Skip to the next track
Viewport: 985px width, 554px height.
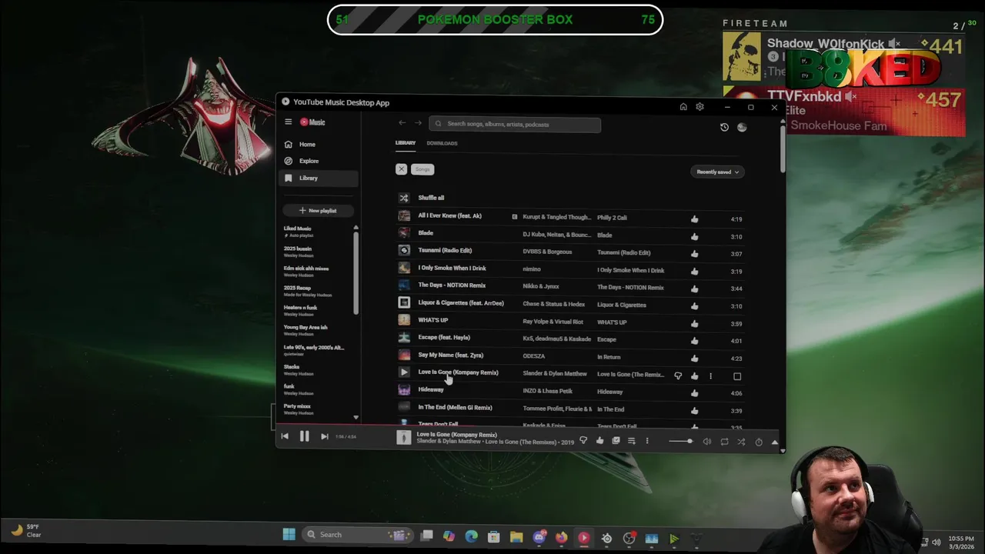(x=324, y=436)
